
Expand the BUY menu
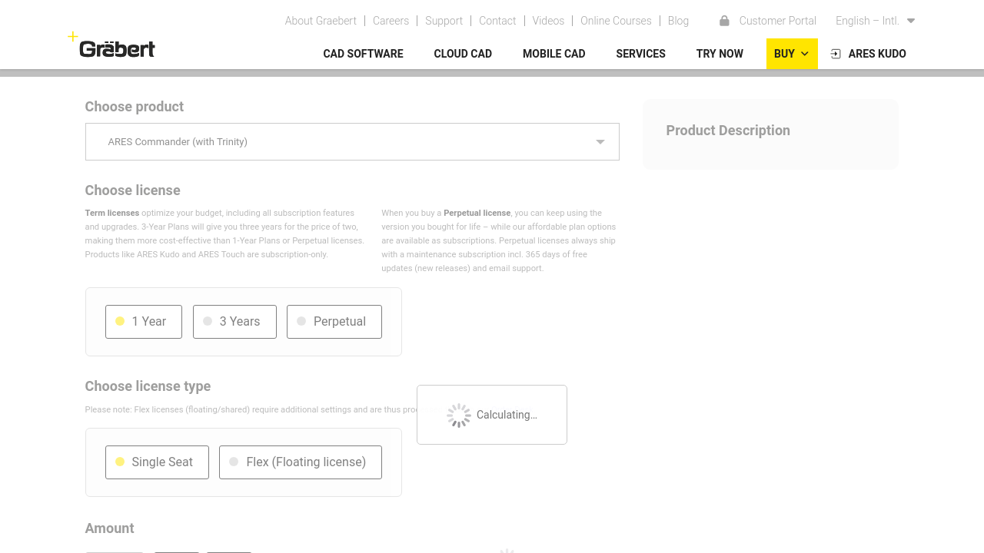coord(791,54)
